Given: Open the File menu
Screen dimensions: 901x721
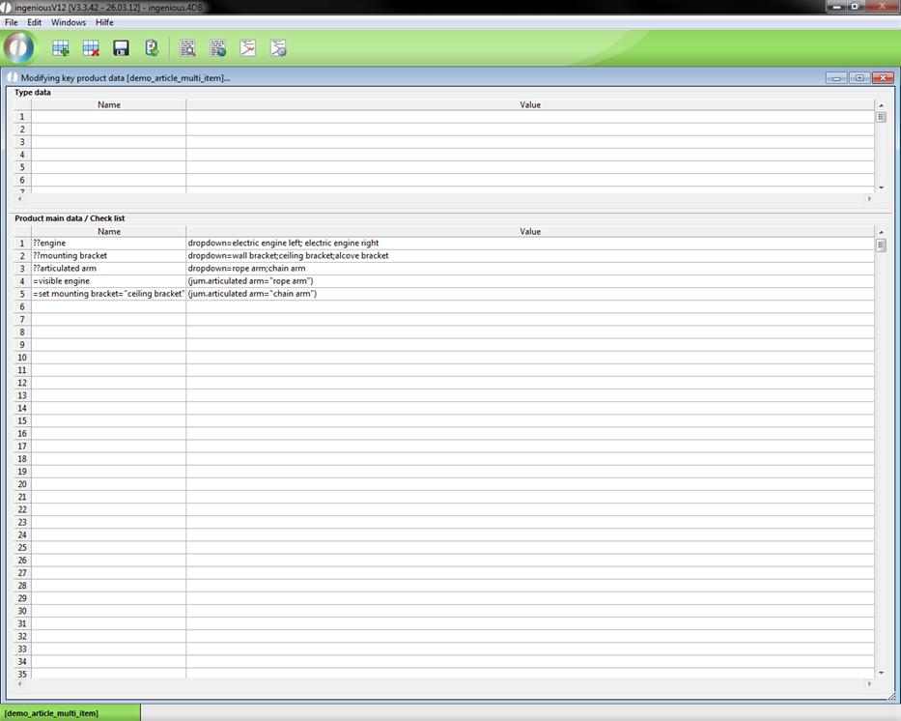Looking at the screenshot, I should point(12,22).
